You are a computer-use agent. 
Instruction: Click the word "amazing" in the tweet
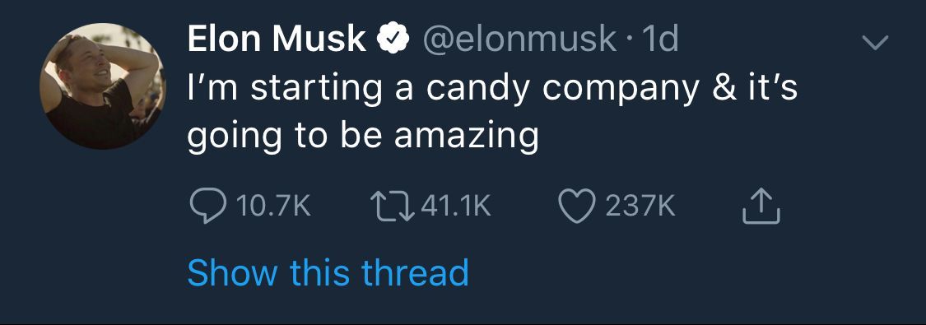[x=467, y=137]
